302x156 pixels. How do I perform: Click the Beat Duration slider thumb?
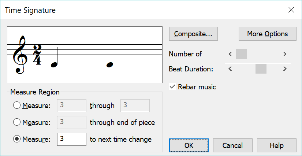click(261, 69)
